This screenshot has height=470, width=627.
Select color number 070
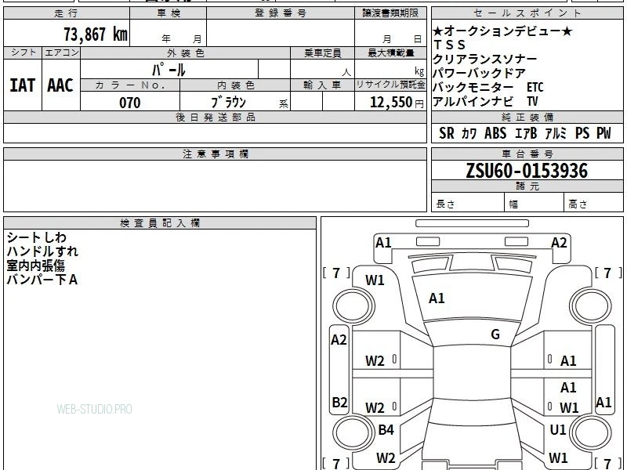(130, 103)
